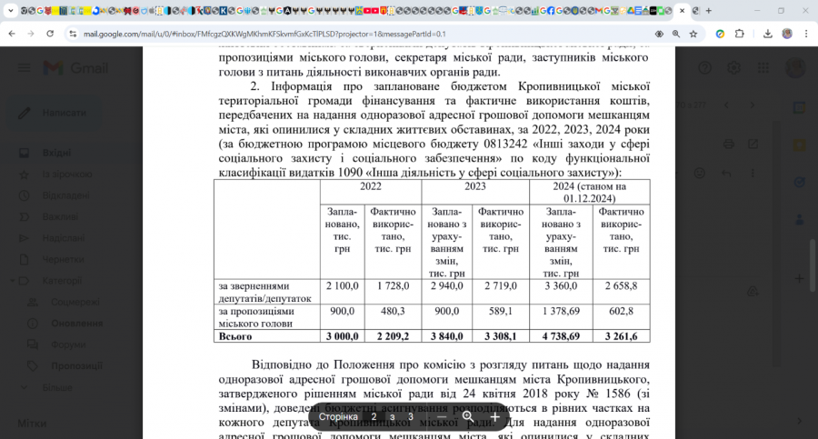Open the Extensions puzzle menu
Screen dimensions: 818x439
739,34
